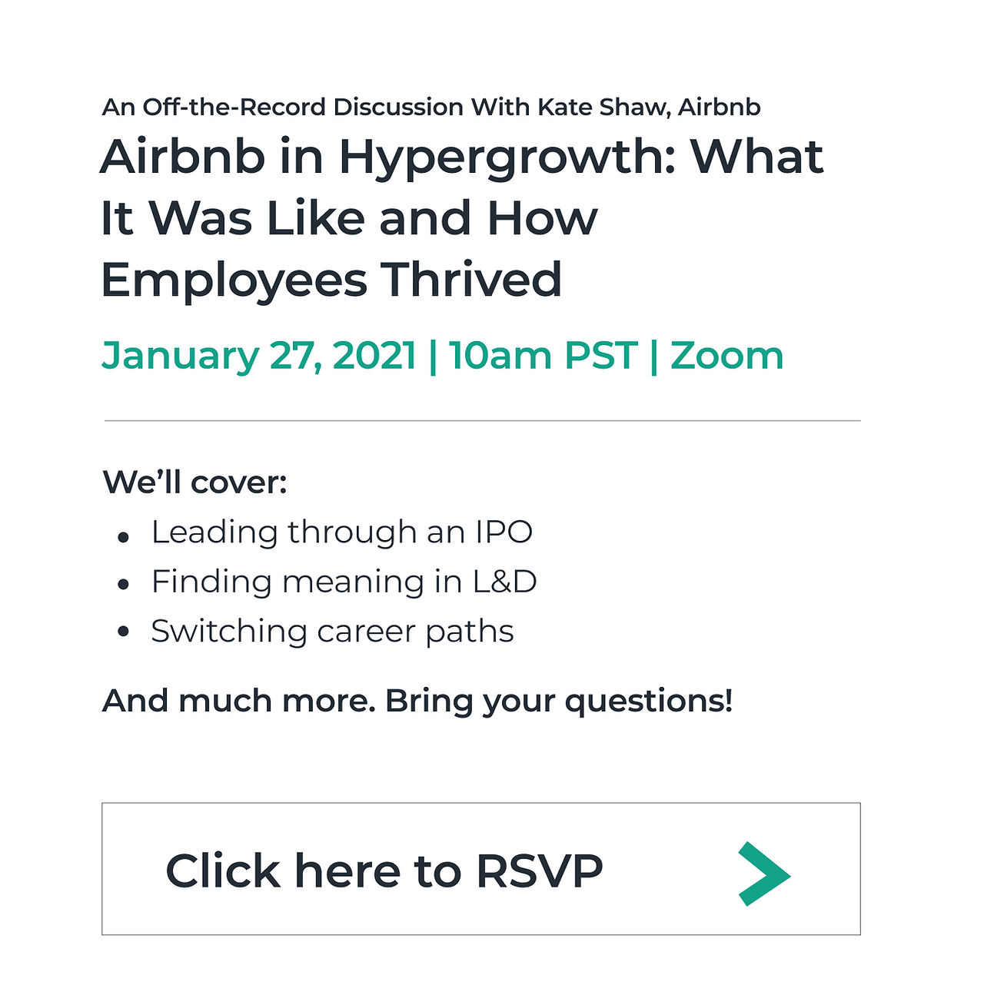The height and width of the screenshot is (1005, 984).
Task: Click 'And much more. Bring your questions!' text
Action: pos(417,701)
